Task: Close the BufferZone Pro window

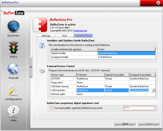Action: pyautogui.click(x=158, y=3)
